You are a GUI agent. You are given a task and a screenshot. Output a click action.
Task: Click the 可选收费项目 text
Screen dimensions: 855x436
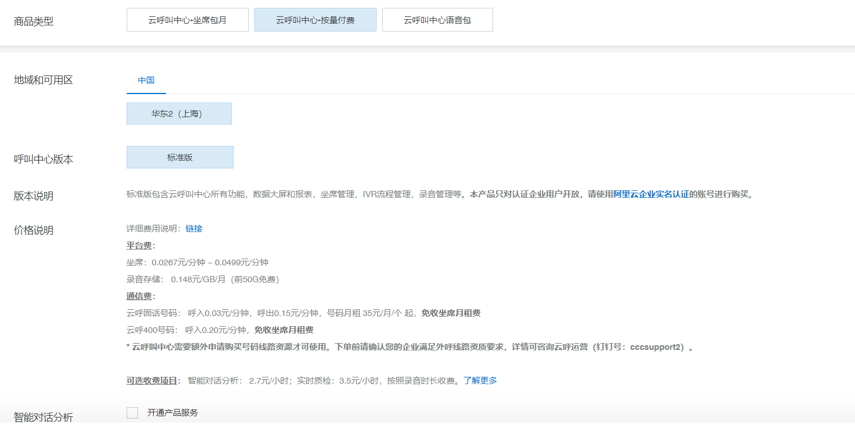click(x=153, y=381)
